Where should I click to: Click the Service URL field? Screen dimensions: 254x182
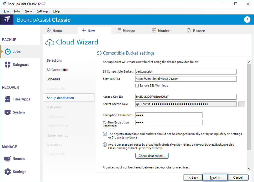186,79
